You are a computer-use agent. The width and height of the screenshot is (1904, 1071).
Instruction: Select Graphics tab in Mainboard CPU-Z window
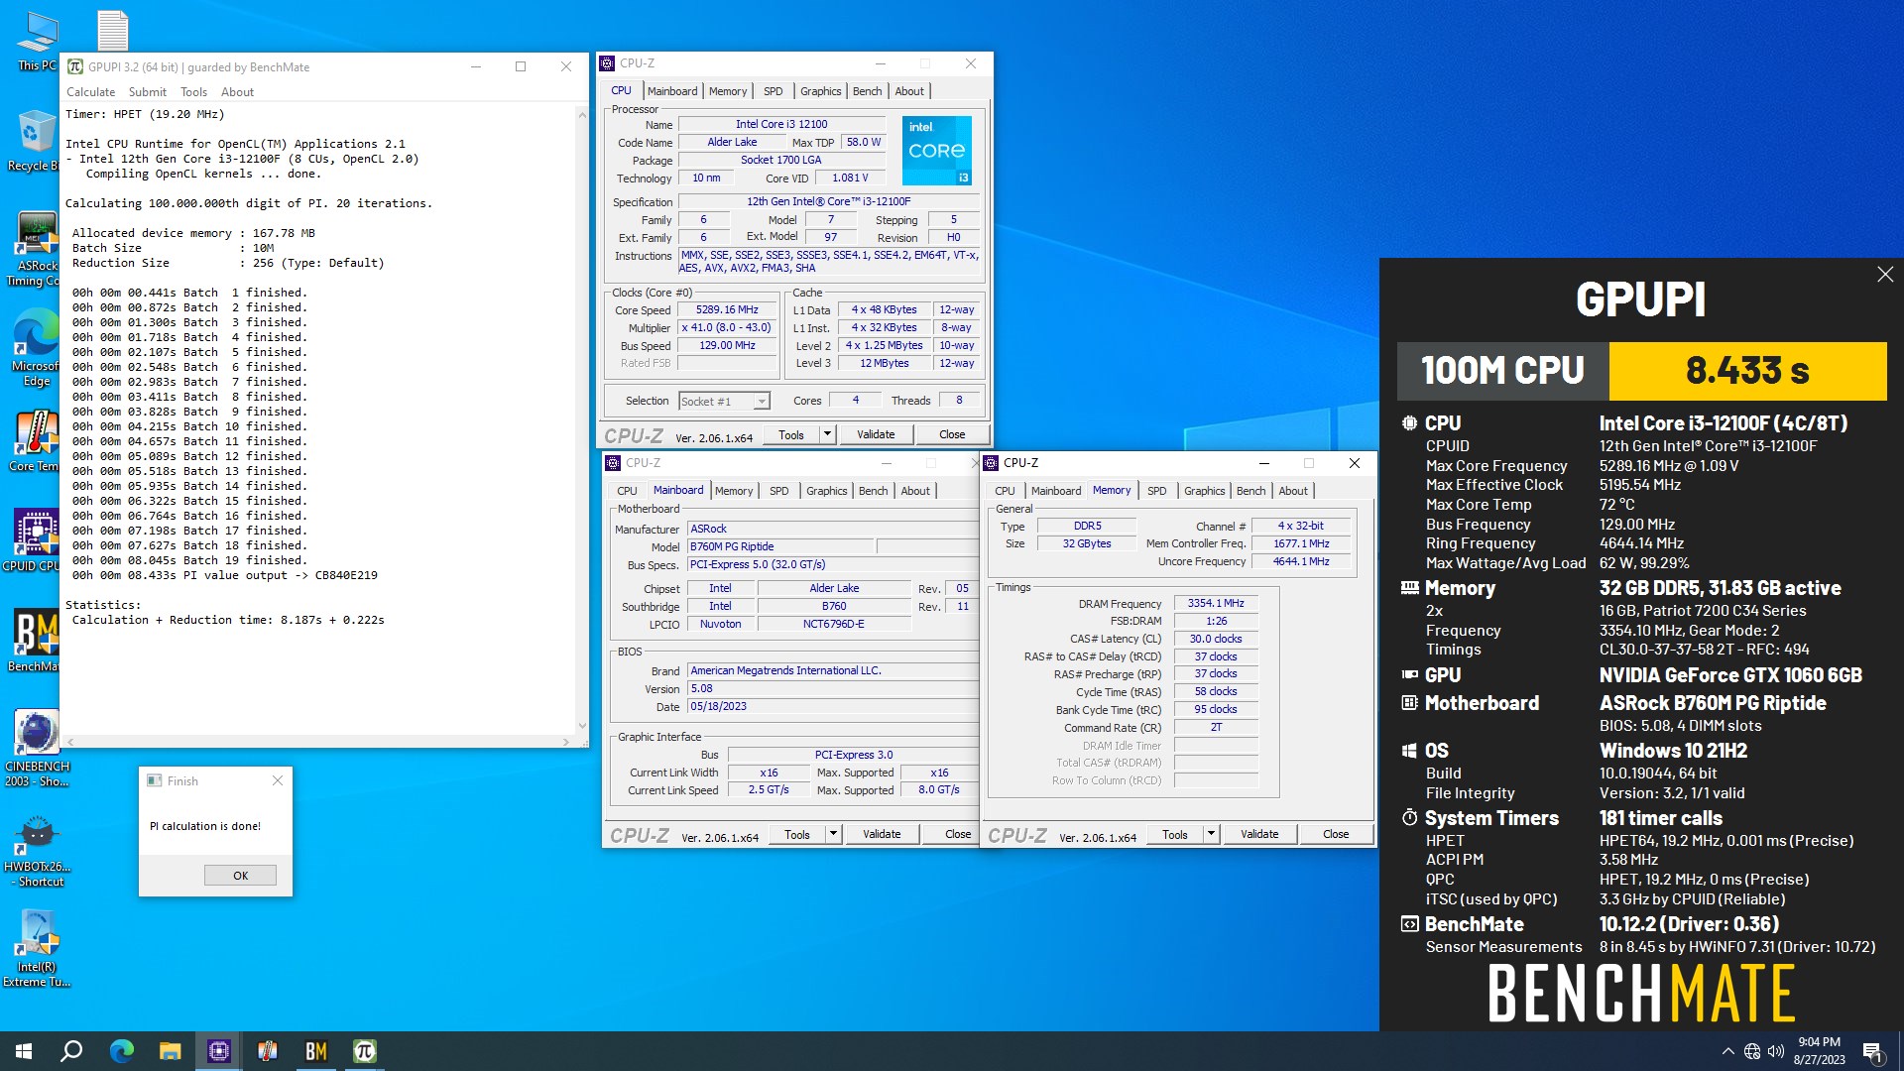[826, 491]
